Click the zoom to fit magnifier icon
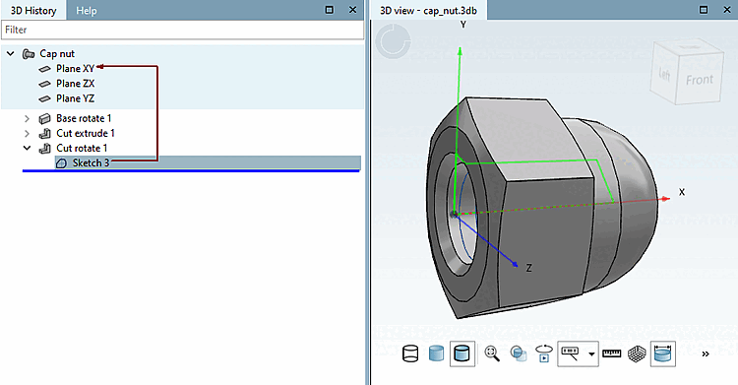 click(492, 353)
